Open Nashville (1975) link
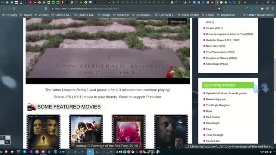The width and height of the screenshot is (276, 155). click(216, 46)
